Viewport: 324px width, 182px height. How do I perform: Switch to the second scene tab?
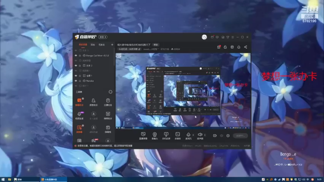93,44
